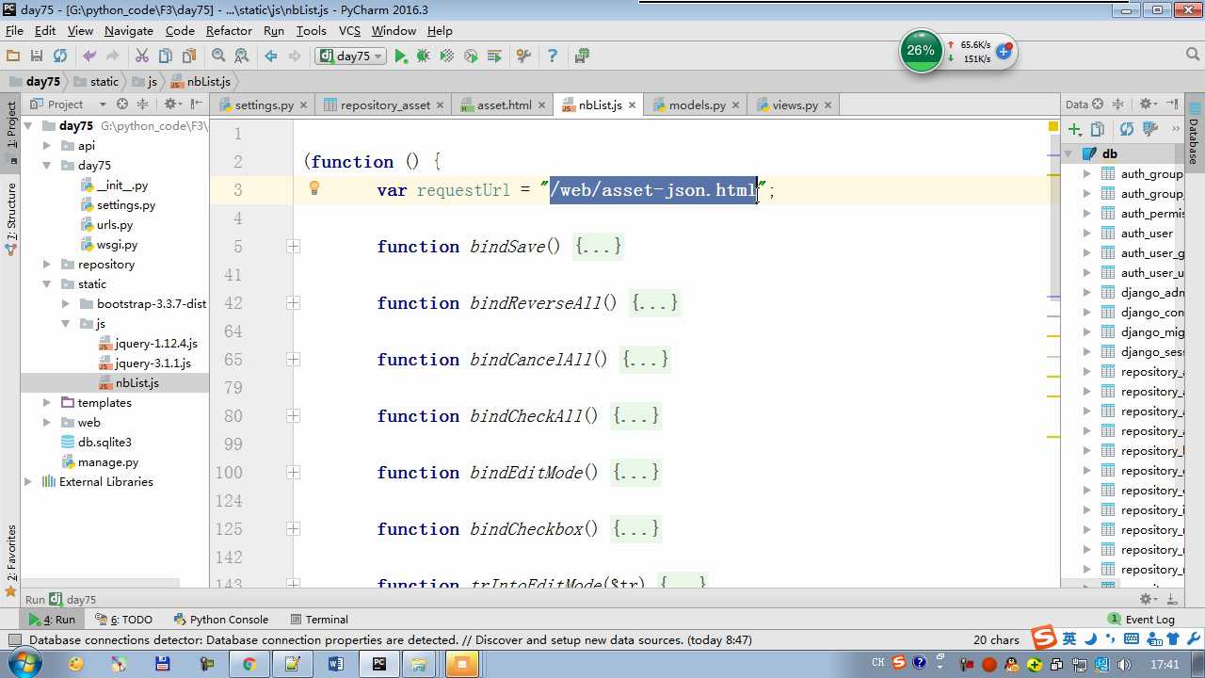Click Collapse All icon in Project panel

point(143,105)
